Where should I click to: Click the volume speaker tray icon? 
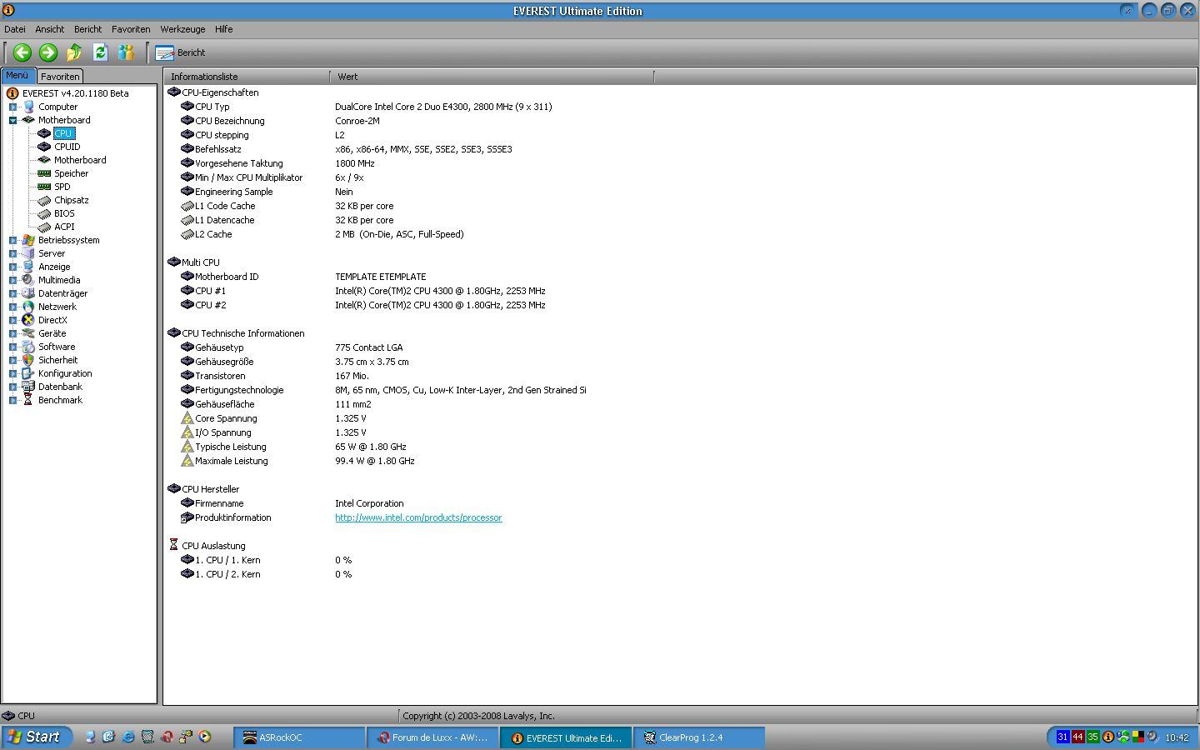coord(1152,737)
